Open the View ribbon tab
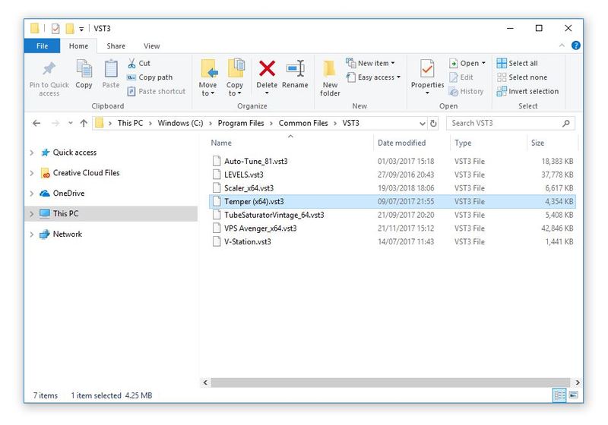 [151, 46]
